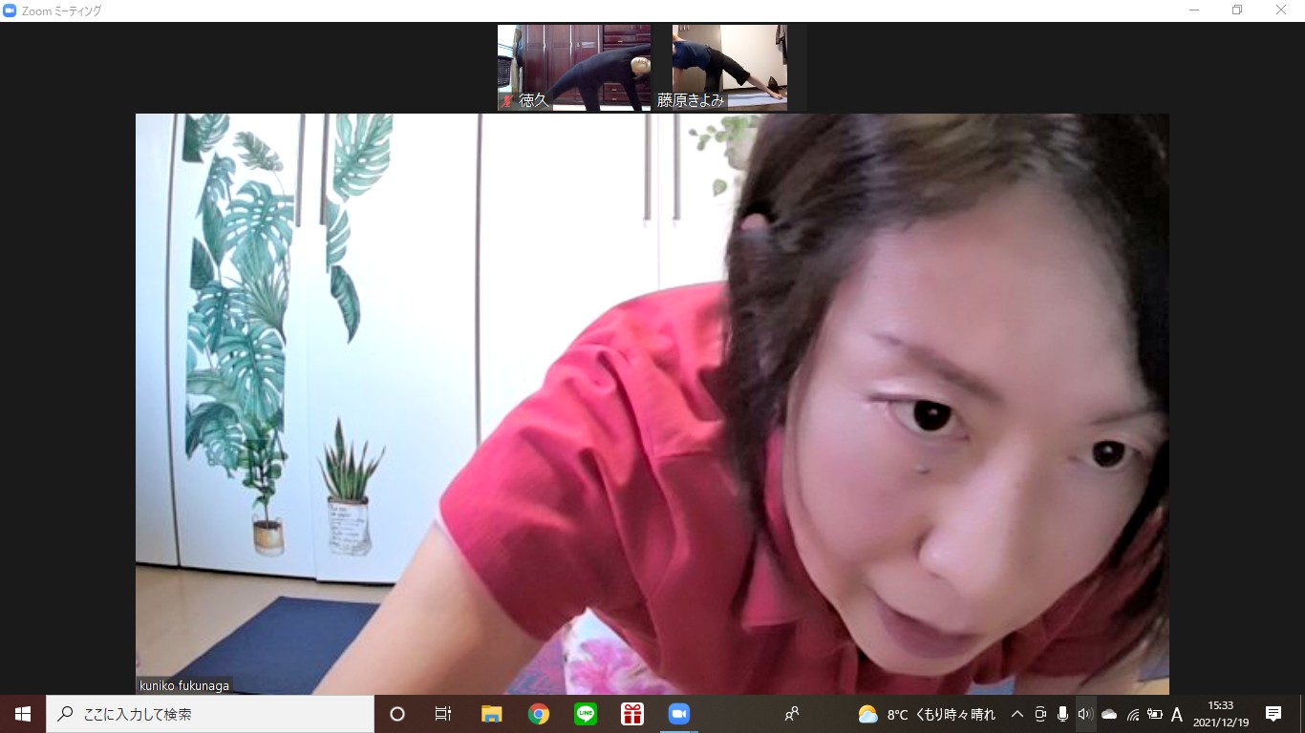Minimize the Zoom meeting window
The image size is (1305, 733).
1194,10
